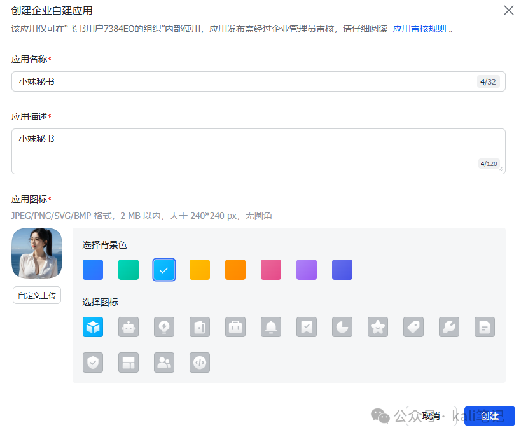
Task: Select the robot app icon
Action: (128, 326)
